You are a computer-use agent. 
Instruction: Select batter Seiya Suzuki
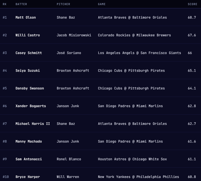click(28, 71)
